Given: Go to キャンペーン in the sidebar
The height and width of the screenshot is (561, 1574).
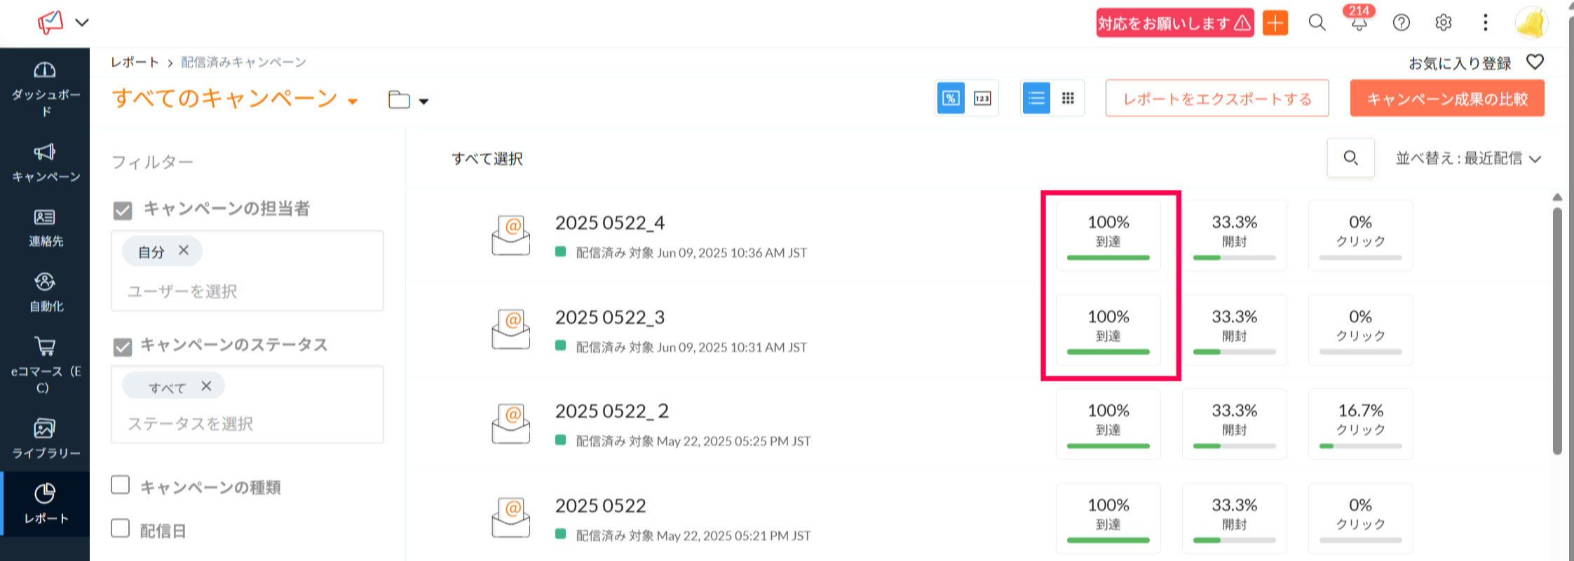Looking at the screenshot, I should tap(45, 162).
